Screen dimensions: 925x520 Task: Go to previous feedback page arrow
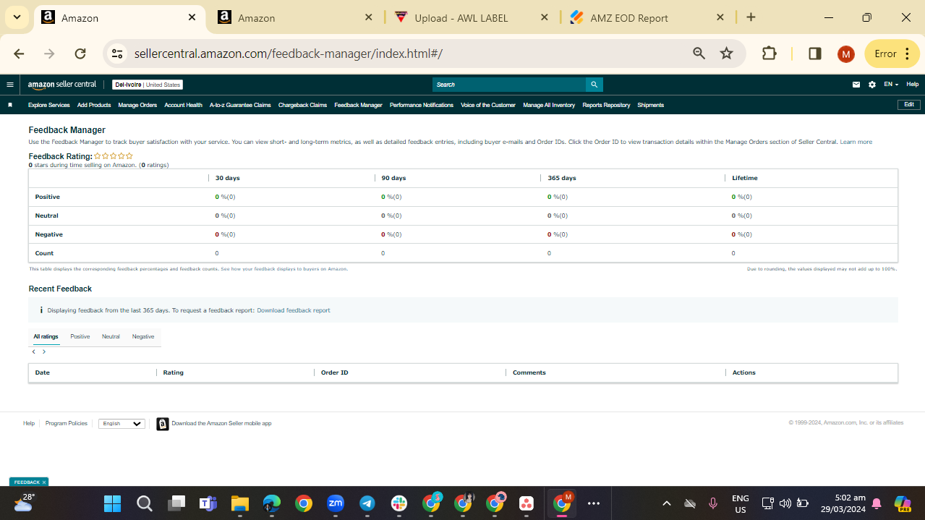[34, 351]
